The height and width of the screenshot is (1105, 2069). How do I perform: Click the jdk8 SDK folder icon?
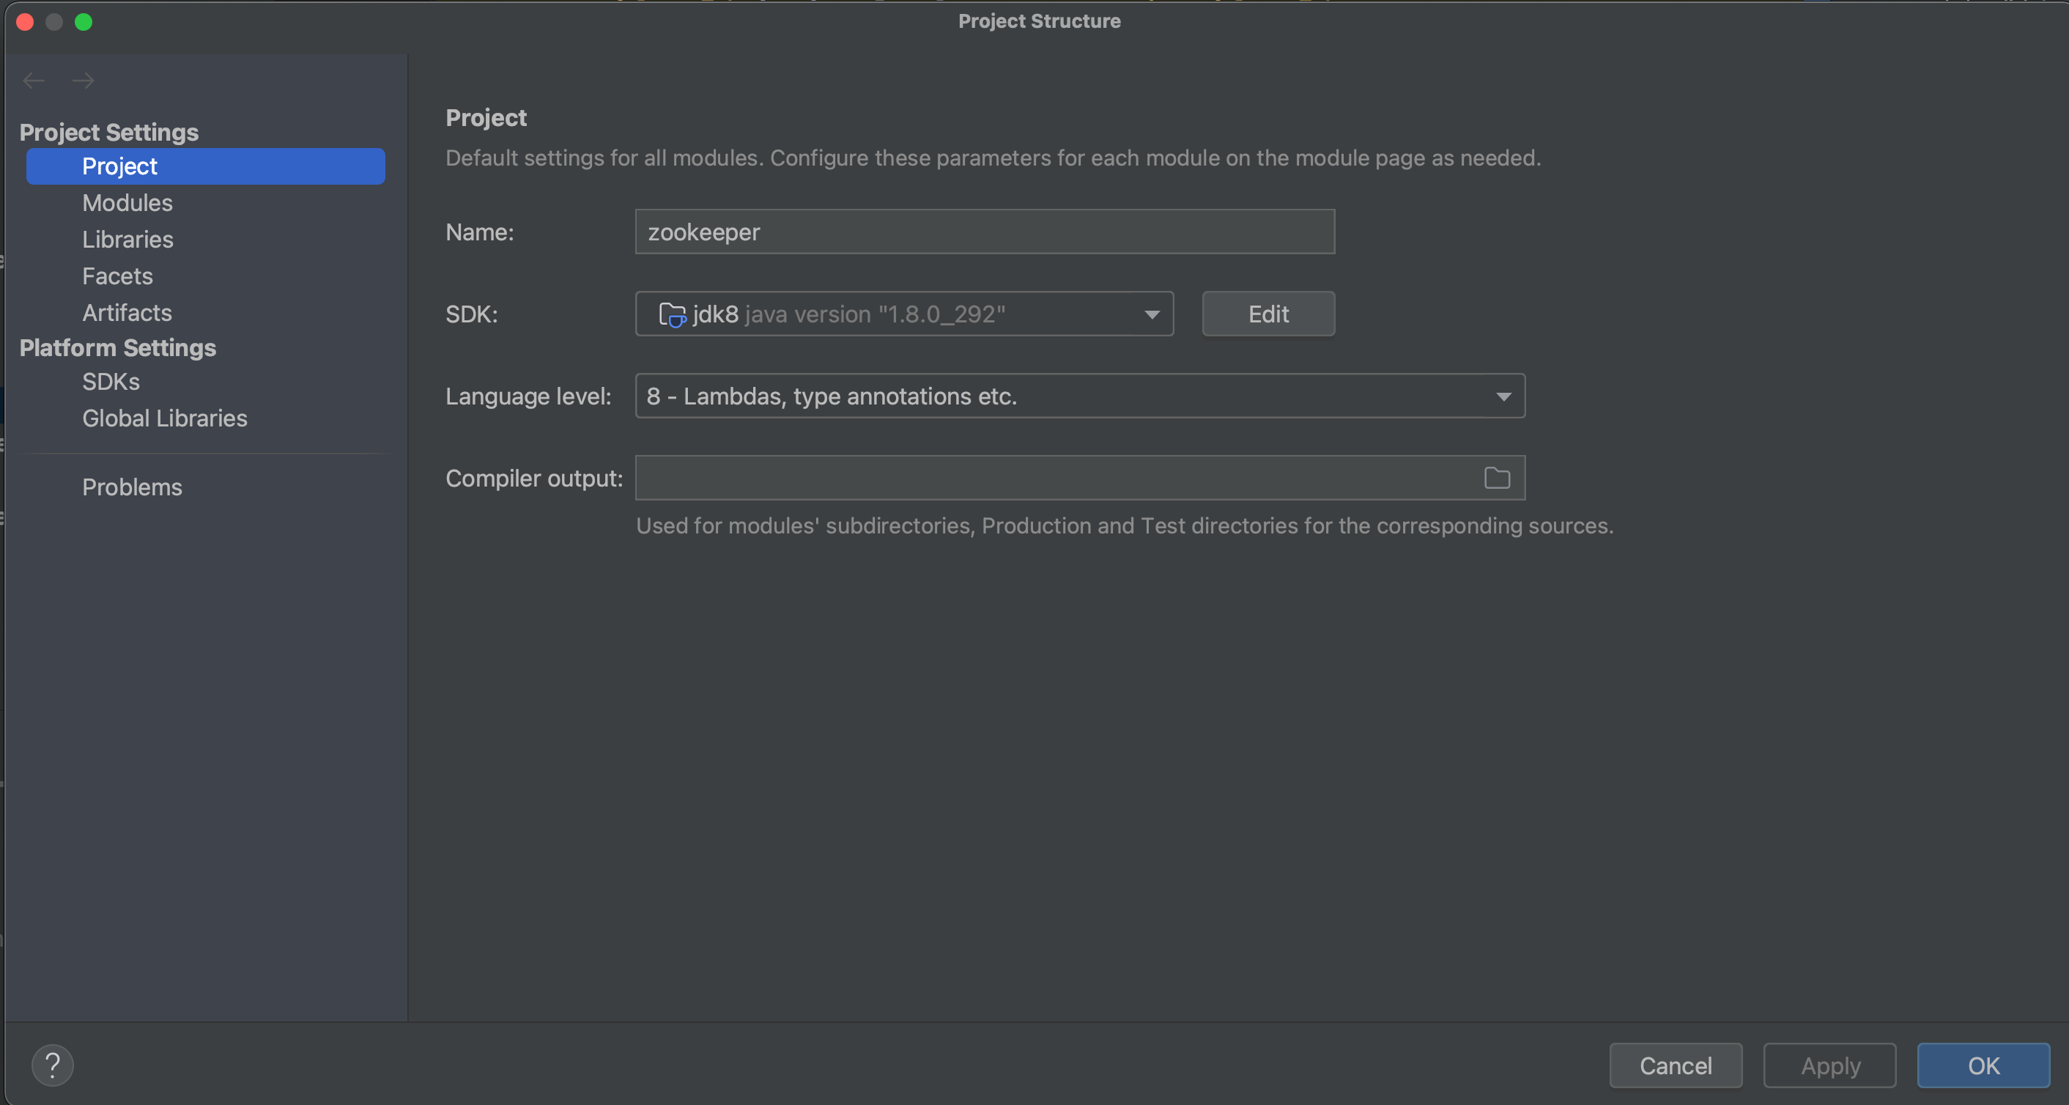tap(671, 315)
